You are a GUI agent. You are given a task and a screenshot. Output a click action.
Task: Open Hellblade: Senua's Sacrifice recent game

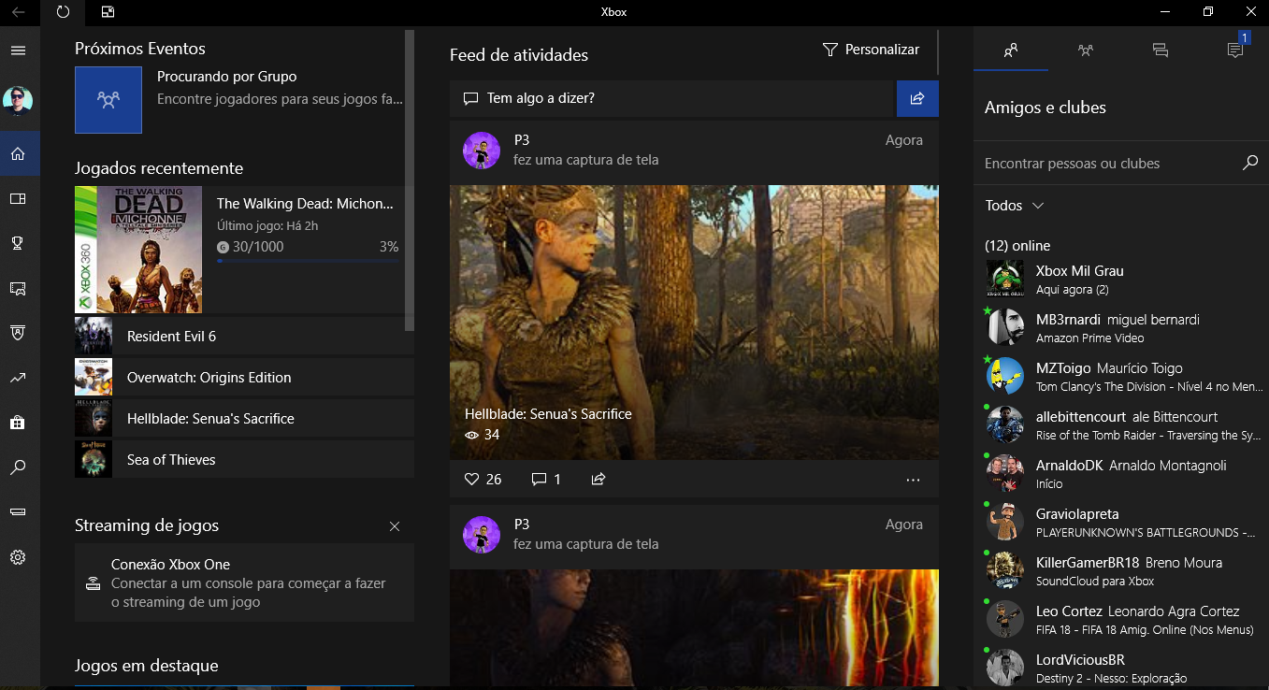pyautogui.click(x=244, y=418)
